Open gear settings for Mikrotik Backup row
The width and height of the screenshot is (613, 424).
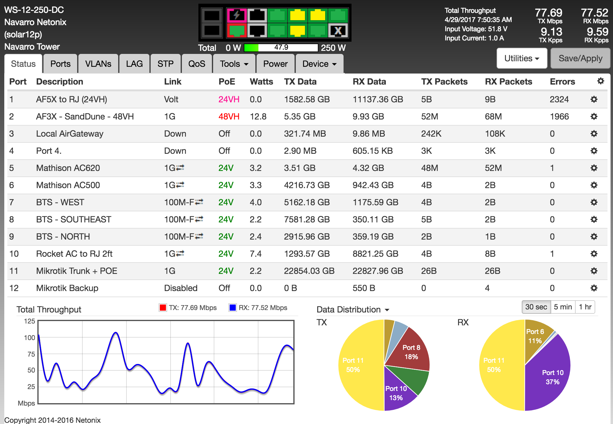594,288
